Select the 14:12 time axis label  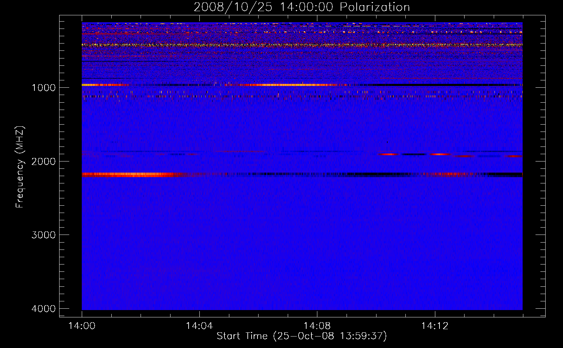pyautogui.click(x=435, y=326)
